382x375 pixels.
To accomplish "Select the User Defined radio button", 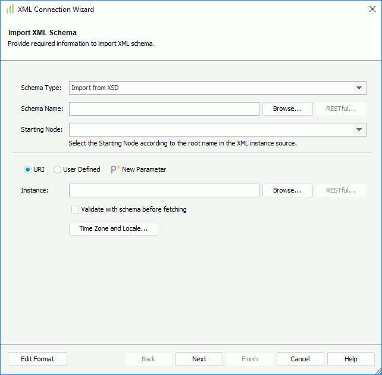I will pos(57,169).
